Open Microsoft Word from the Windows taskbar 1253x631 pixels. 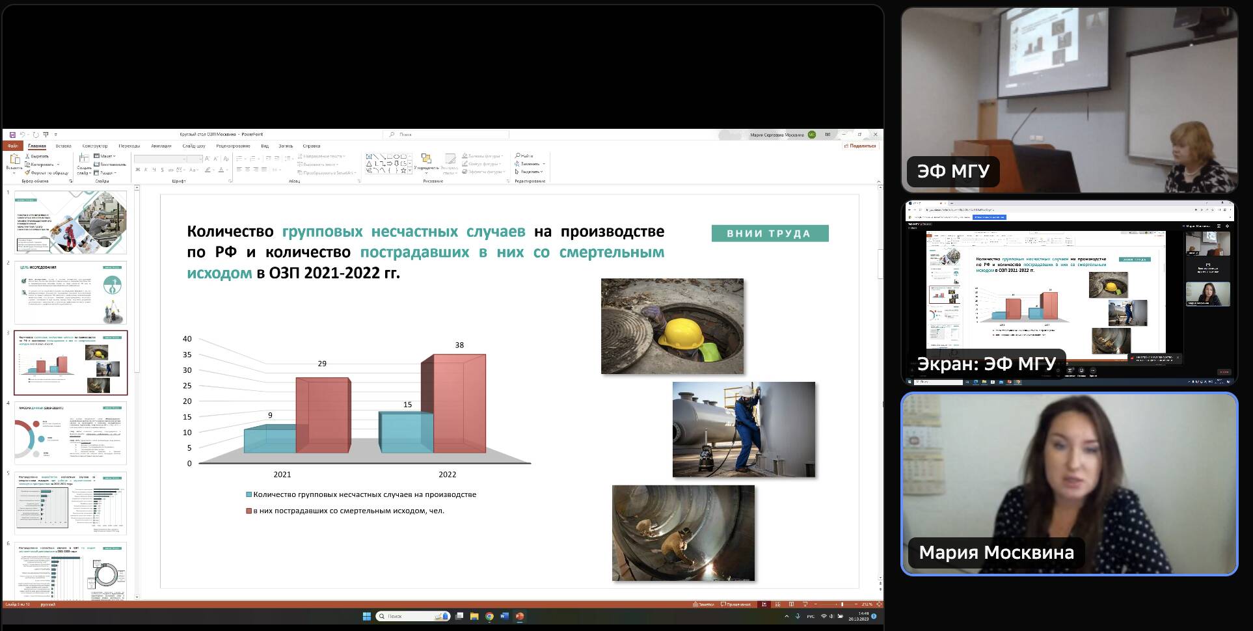pyautogui.click(x=504, y=616)
